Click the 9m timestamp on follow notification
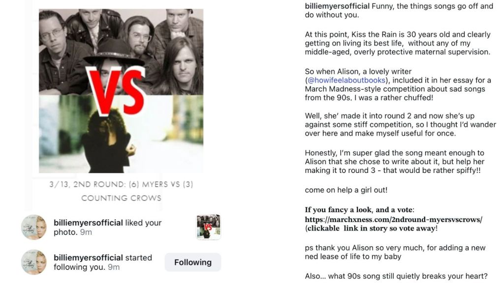 tap(114, 267)
